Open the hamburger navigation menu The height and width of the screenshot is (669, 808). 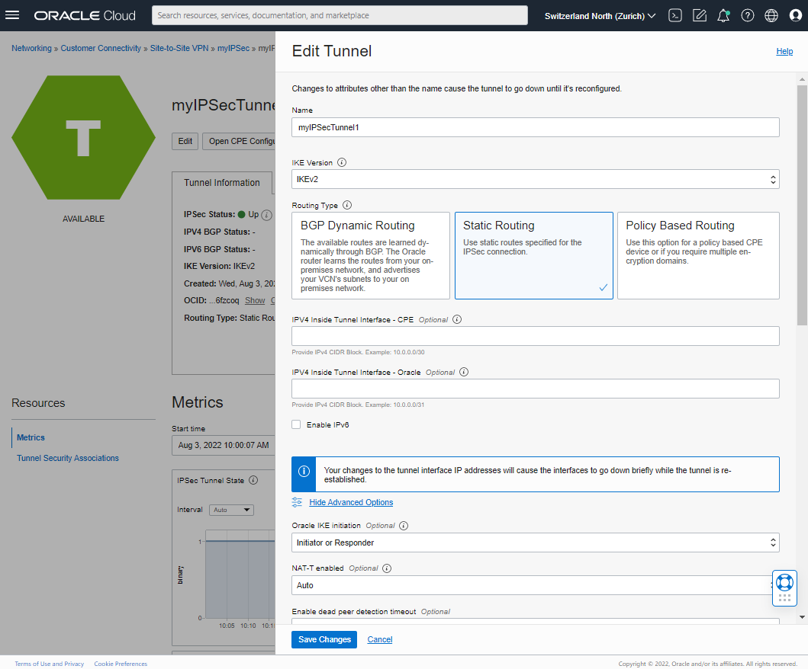(x=12, y=15)
